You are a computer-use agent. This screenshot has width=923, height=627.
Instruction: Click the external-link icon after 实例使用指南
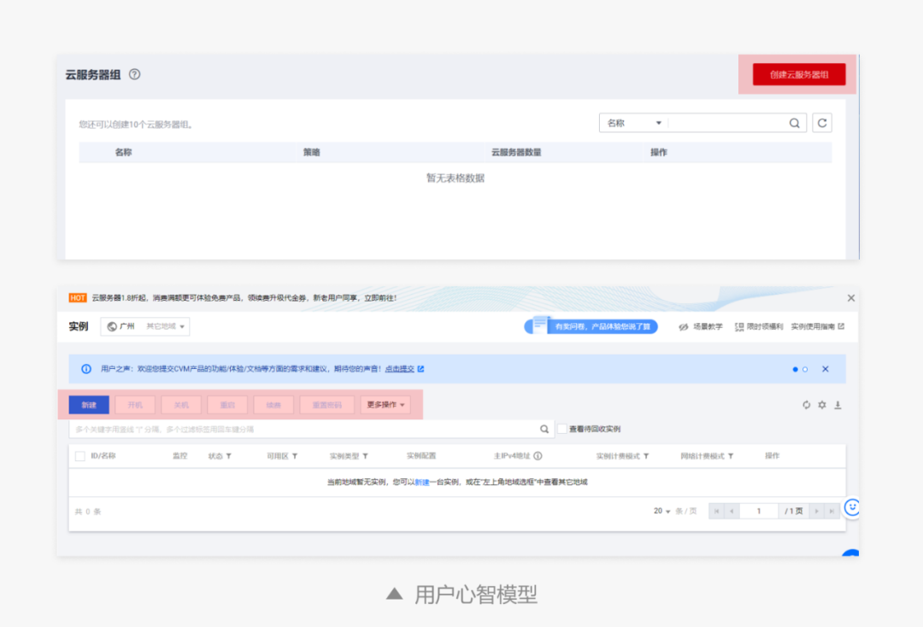841,326
